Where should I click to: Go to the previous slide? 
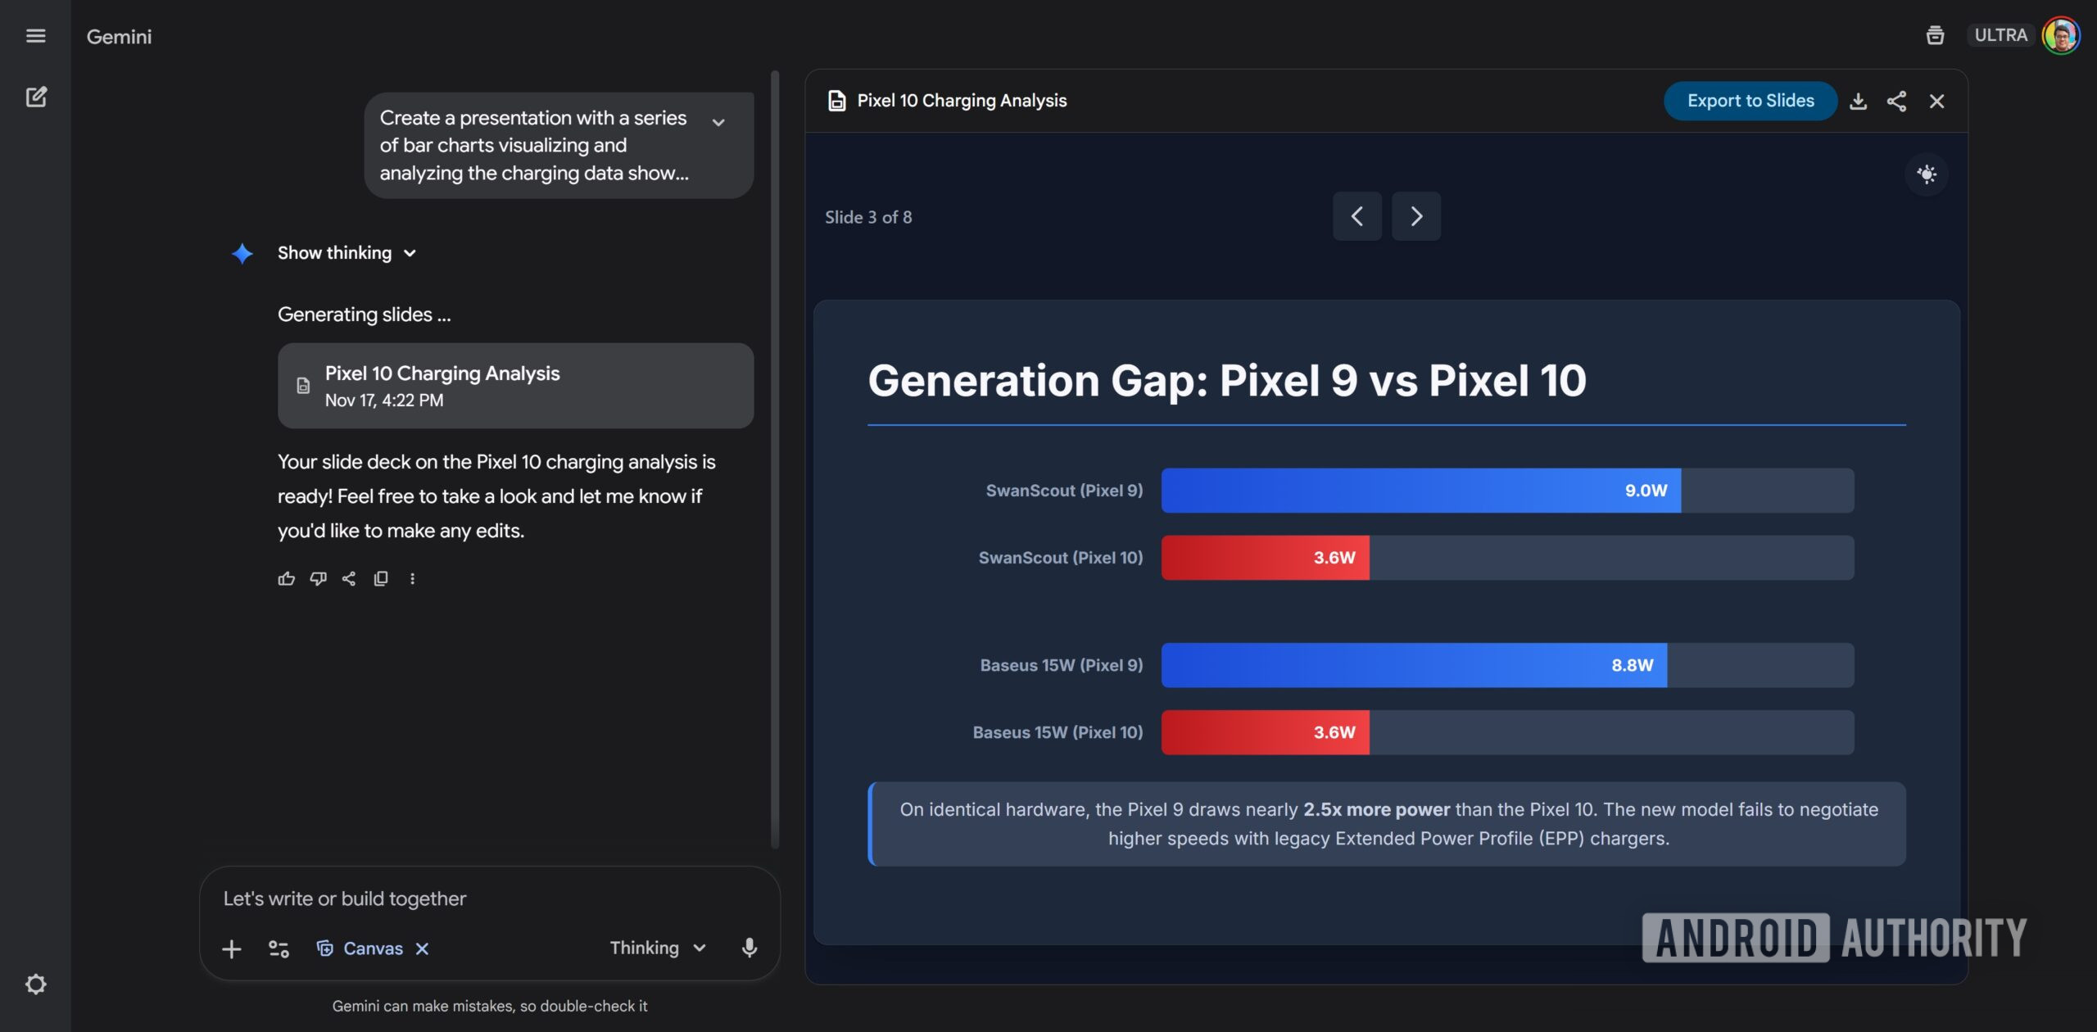click(x=1356, y=216)
